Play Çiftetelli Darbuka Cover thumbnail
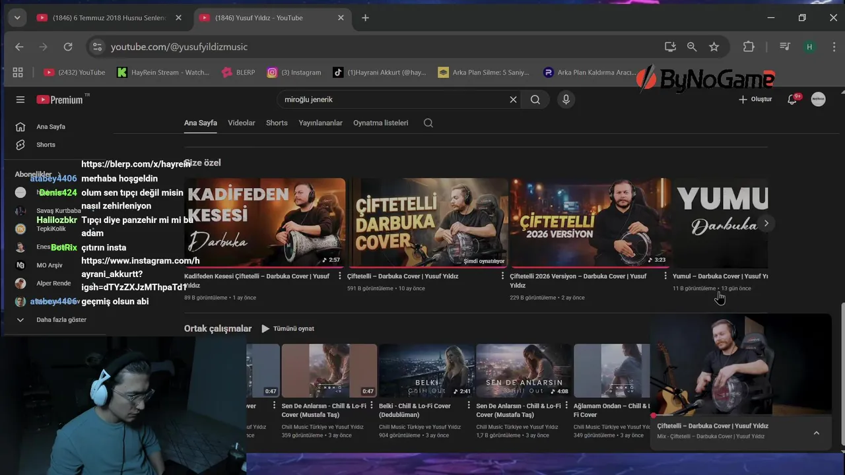 (428, 222)
